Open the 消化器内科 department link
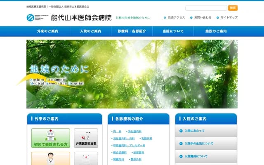This screenshot has width=264, height=165. click(134, 131)
